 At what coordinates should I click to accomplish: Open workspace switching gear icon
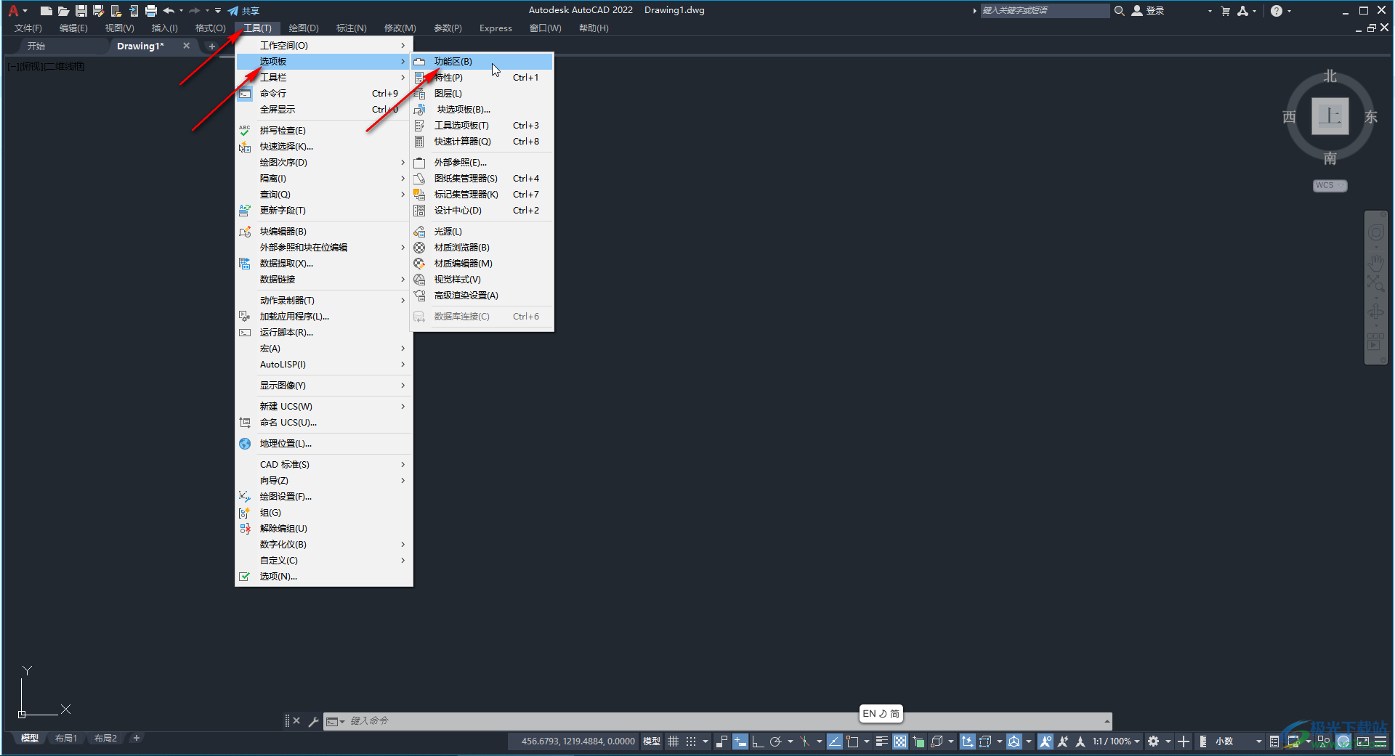tap(1153, 741)
